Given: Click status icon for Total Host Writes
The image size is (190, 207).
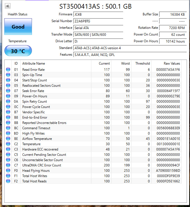Looking at the screenshot, I should pyautogui.click(x=8, y=176).
